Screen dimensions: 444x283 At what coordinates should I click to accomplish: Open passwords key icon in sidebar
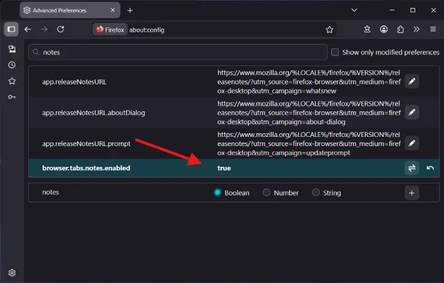tap(12, 97)
